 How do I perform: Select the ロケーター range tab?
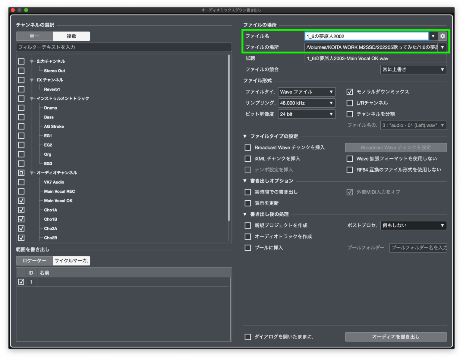34,261
